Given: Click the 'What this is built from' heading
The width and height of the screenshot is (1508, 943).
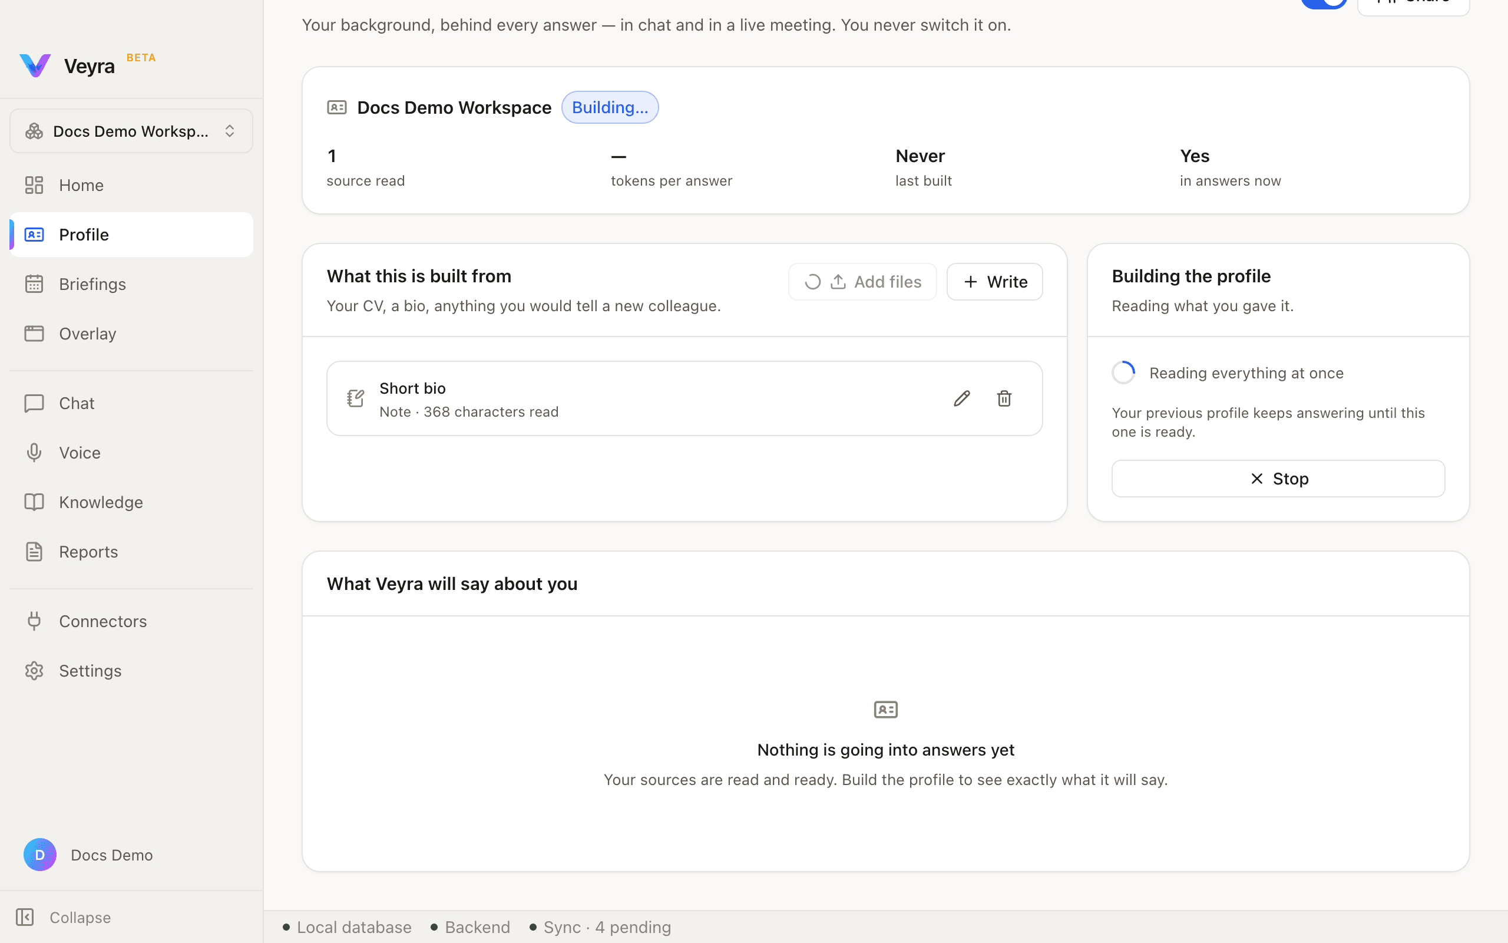Looking at the screenshot, I should (419, 276).
